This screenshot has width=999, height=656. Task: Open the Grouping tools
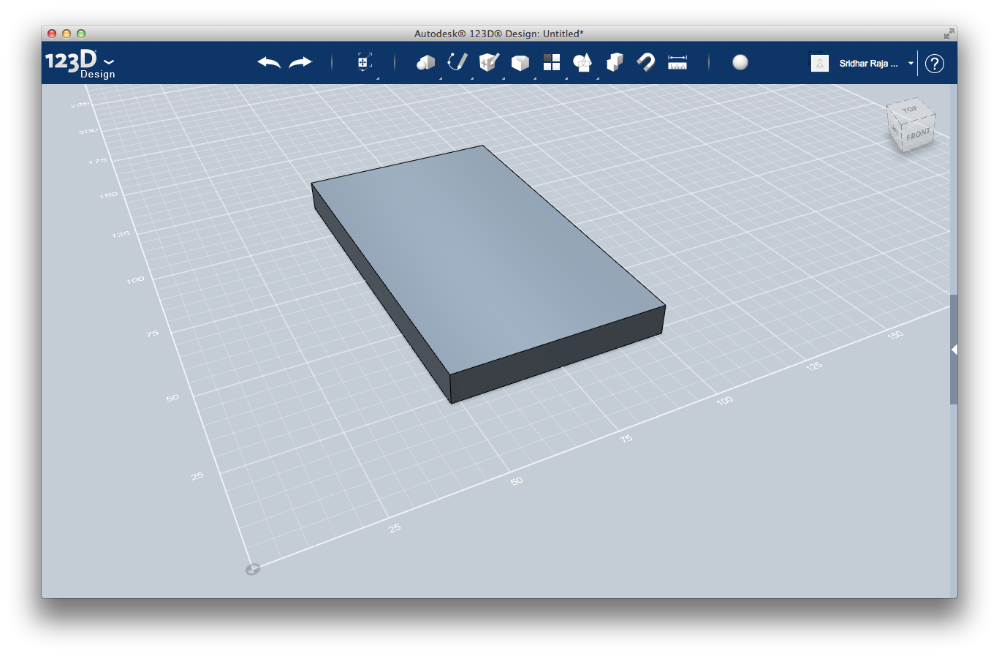click(x=582, y=63)
